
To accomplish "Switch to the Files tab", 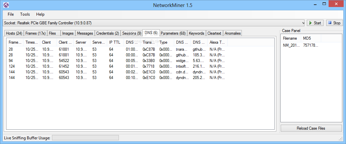I will (x=54, y=33).
